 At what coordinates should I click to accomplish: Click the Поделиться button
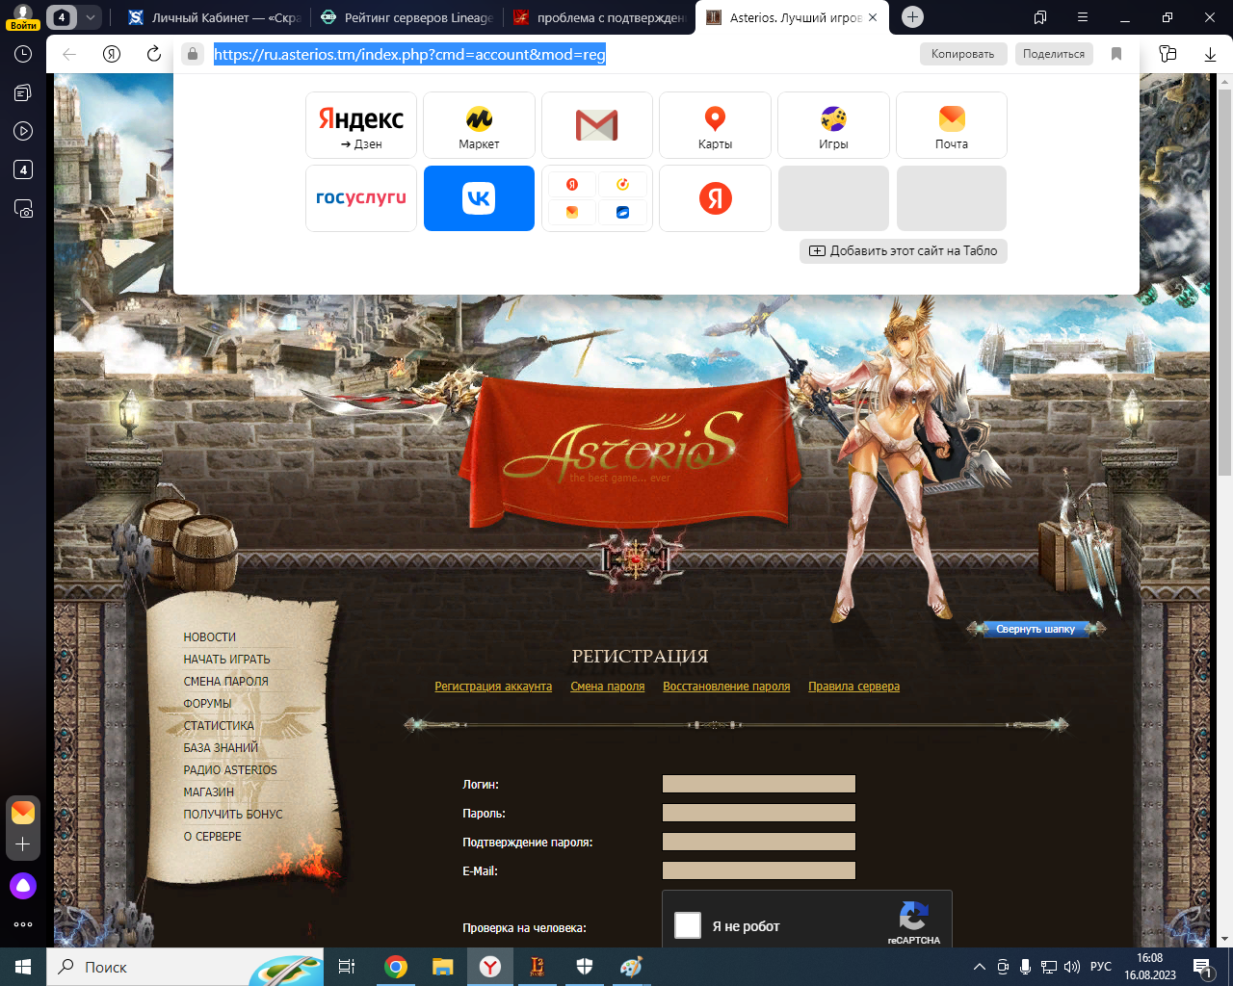(x=1054, y=54)
